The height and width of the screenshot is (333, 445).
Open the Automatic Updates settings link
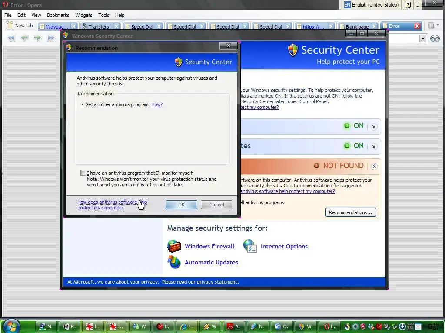pyautogui.click(x=212, y=262)
